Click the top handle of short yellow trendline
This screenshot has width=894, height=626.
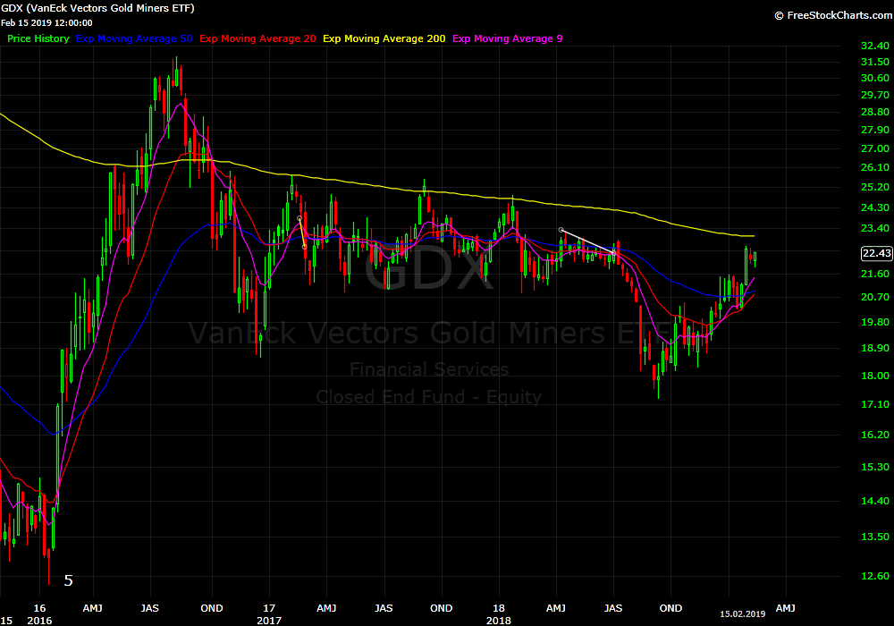click(299, 218)
